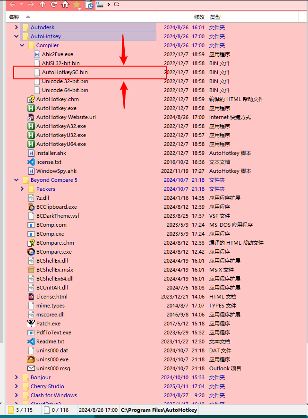The image size is (308, 418).
Task: Click the Installer.ahk script icon
Action: (31, 153)
